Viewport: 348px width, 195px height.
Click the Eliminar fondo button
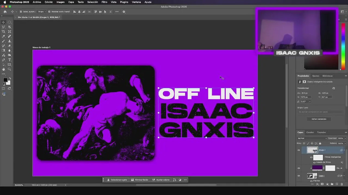point(139,180)
